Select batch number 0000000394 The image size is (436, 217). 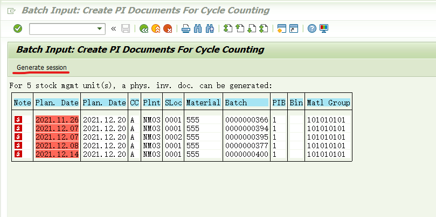coord(247,128)
